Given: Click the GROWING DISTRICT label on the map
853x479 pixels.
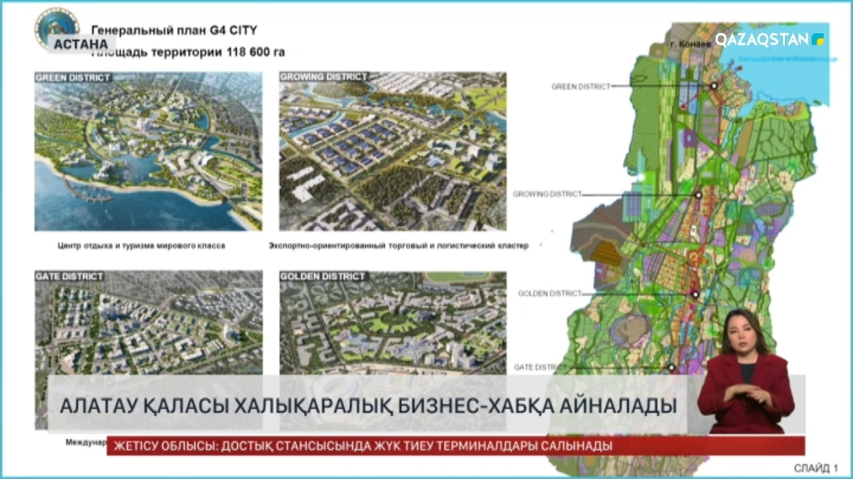Looking at the screenshot, I should click(x=546, y=194).
